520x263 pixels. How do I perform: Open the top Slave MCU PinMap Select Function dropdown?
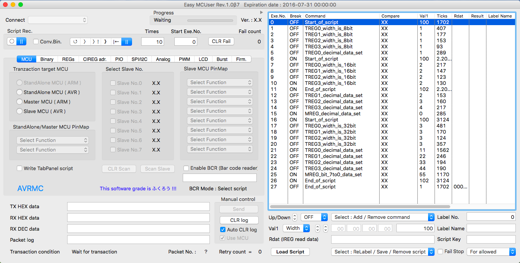(220, 82)
